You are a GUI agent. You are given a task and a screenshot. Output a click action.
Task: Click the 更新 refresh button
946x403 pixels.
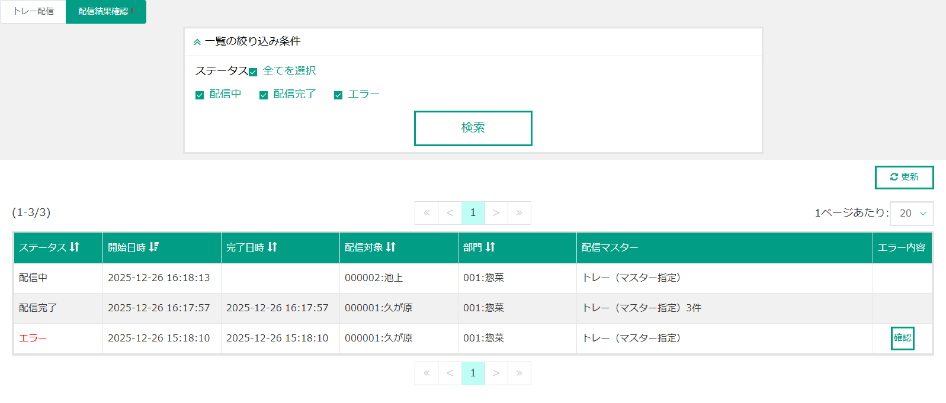click(x=904, y=178)
